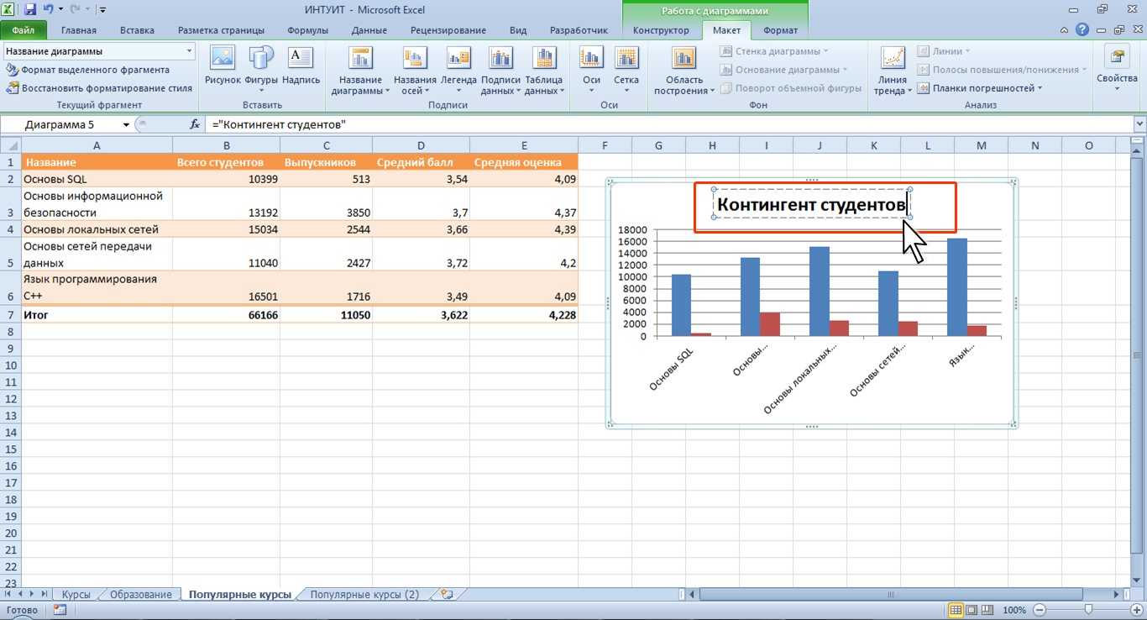Switch to the Формат tab
1147x620 pixels.
(x=780, y=30)
